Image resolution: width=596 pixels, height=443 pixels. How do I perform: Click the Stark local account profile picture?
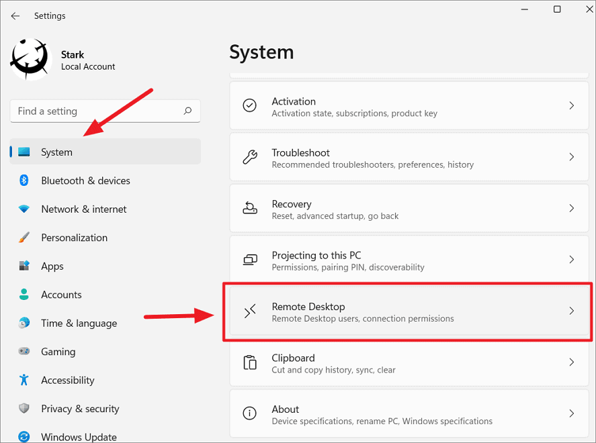pos(30,59)
